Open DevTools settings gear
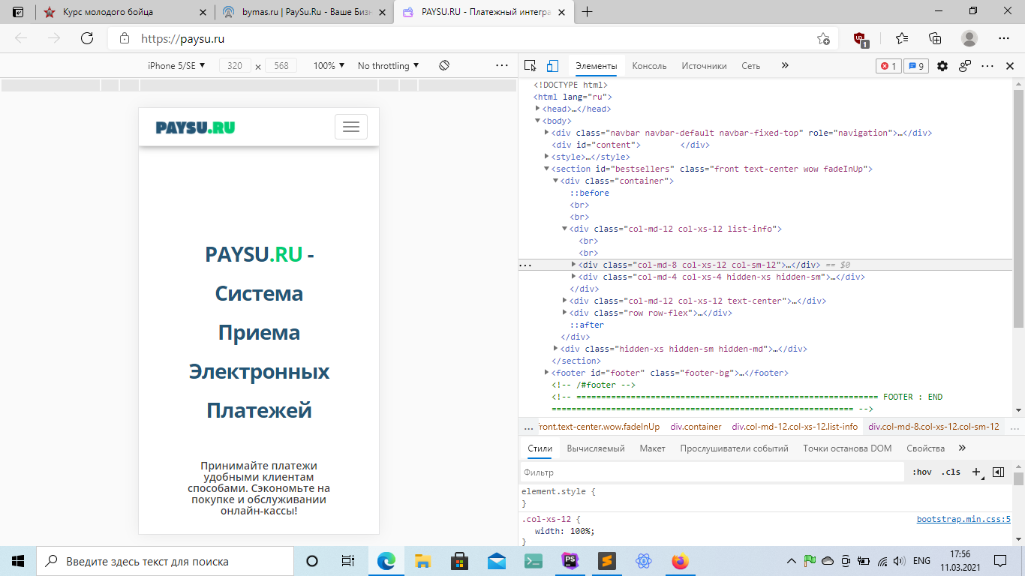The width and height of the screenshot is (1025, 576). (x=942, y=66)
